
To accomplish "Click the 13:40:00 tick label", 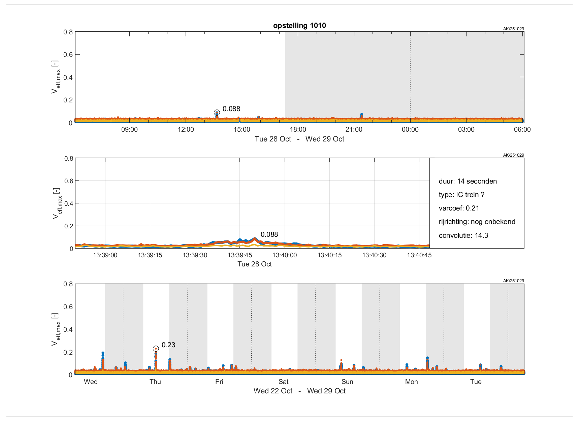I will coord(285,255).
